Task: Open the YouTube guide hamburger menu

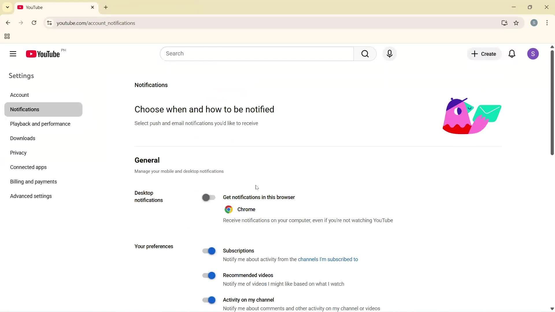Action: coord(13,54)
